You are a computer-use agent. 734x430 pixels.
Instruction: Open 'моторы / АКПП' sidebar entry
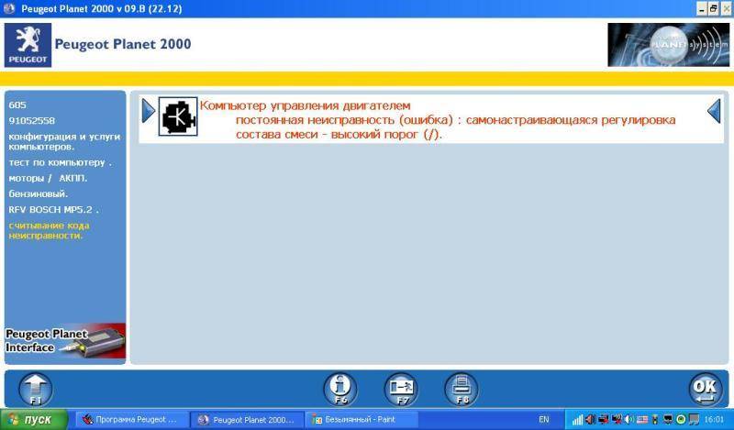pos(48,178)
